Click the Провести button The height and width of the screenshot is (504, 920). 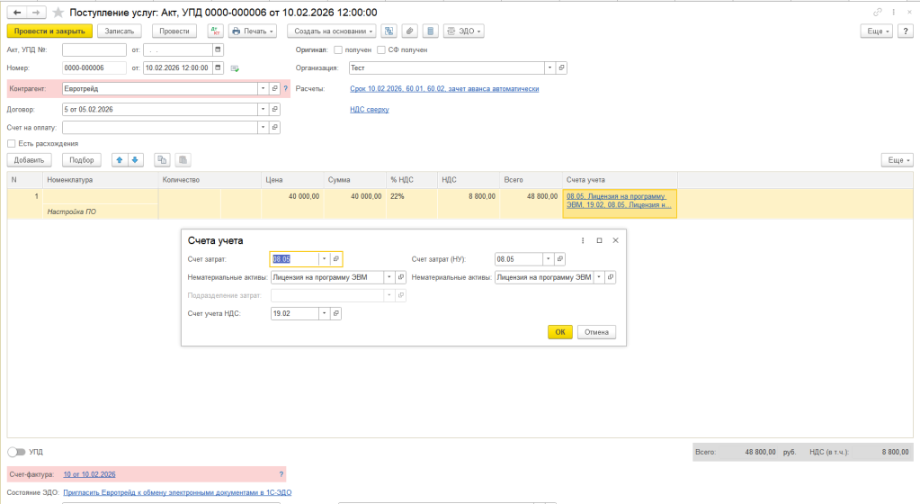point(174,31)
